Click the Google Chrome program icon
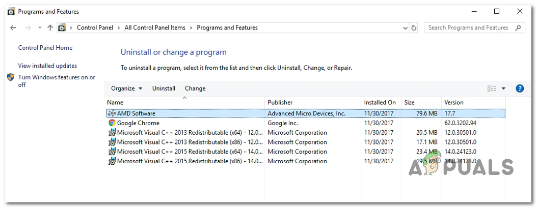 112,123
